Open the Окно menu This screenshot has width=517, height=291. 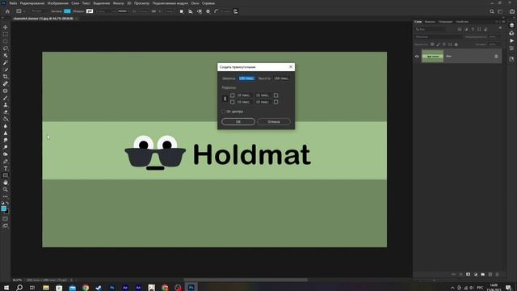click(195, 3)
